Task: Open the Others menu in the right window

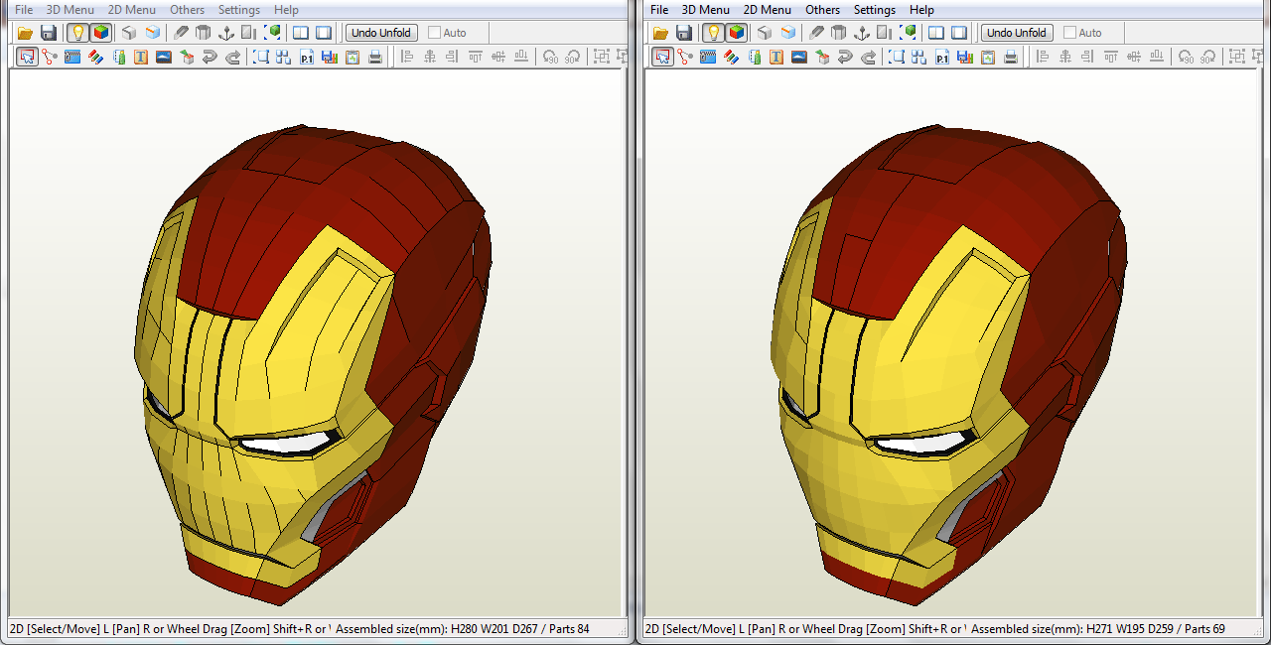Action: coord(823,10)
